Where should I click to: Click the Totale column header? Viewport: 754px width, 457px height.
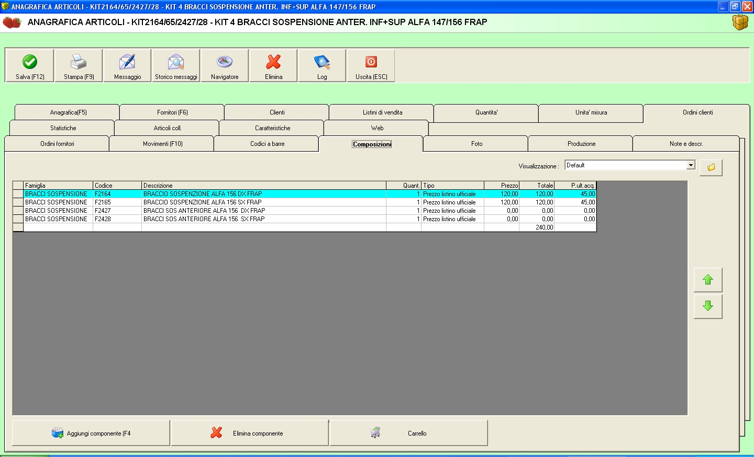tap(537, 186)
